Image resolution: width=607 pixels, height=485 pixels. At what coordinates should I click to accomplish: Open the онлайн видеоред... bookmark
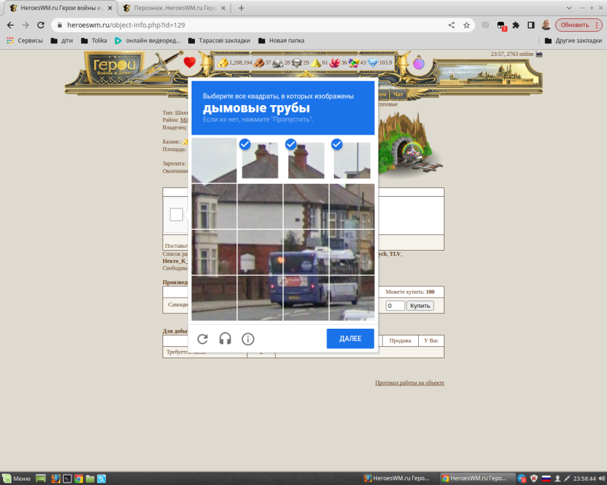(148, 40)
